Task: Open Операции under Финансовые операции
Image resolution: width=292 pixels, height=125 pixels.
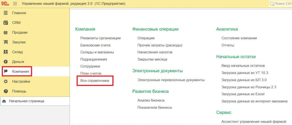Action: (x=146, y=38)
